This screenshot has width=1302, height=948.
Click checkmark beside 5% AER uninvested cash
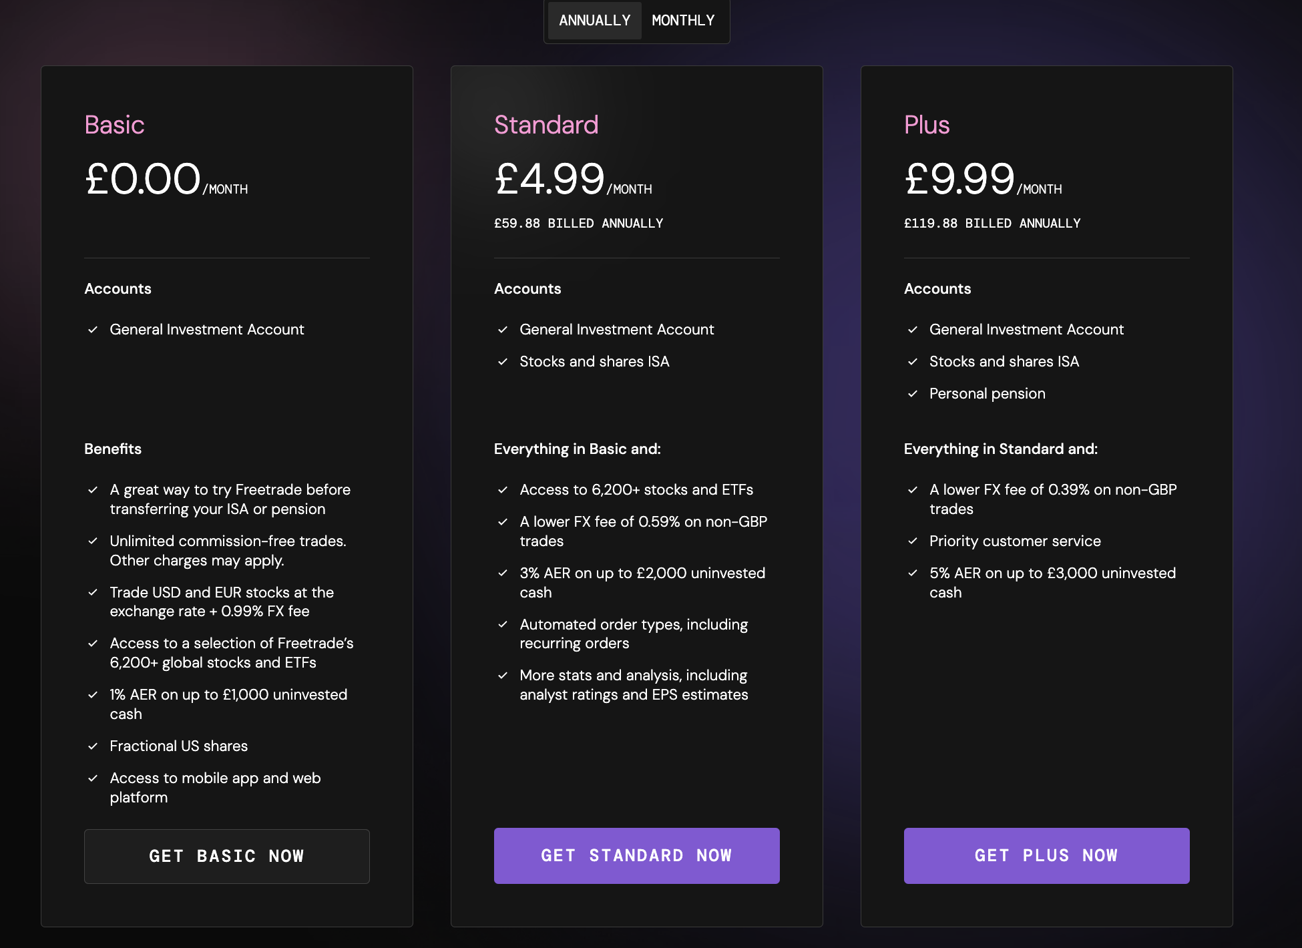coord(913,573)
